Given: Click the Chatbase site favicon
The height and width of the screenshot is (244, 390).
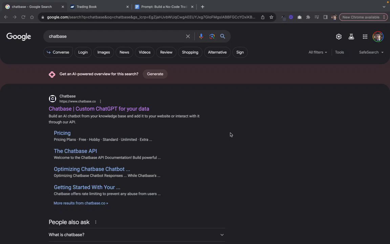Looking at the screenshot, I should pos(52,99).
